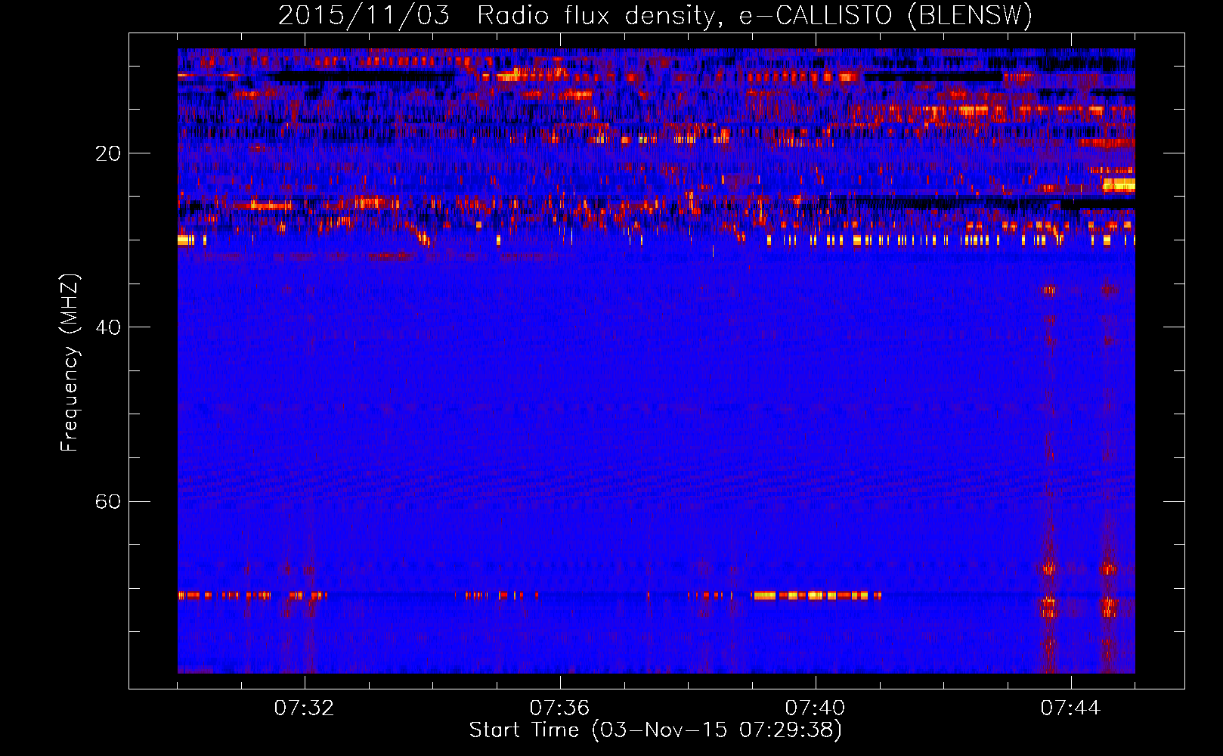Click the 60 MHz frequency tick label
The image size is (1223, 756).
[107, 501]
